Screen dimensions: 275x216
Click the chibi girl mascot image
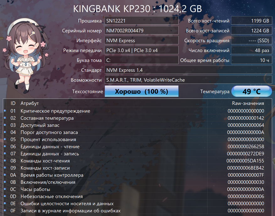coord(26,56)
